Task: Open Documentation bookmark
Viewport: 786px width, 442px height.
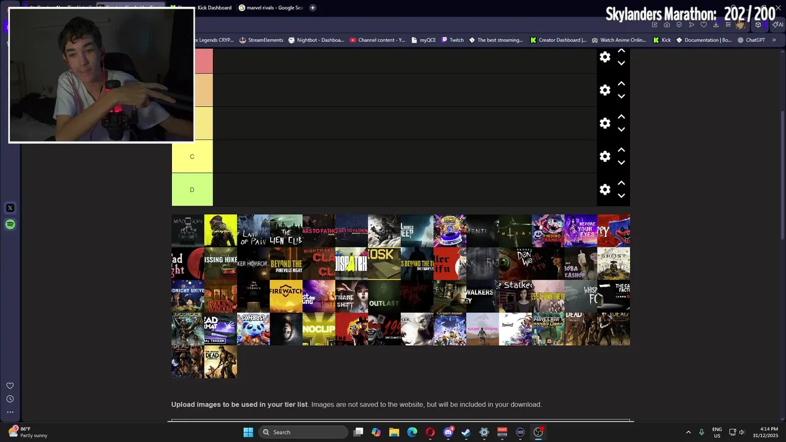Action: [704, 40]
